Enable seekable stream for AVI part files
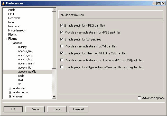The height and width of the screenshot is (116, 167). point(62,46)
